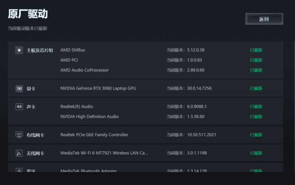Select the 主板及芯片组 category label
This screenshot has width=295, height=185.
40,50
